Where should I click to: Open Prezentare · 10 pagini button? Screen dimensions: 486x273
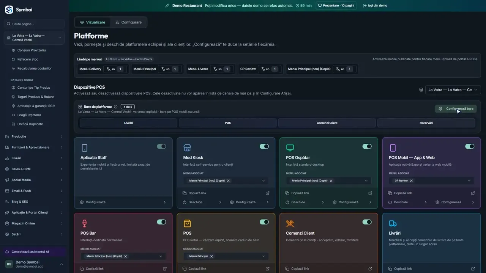[336, 6]
